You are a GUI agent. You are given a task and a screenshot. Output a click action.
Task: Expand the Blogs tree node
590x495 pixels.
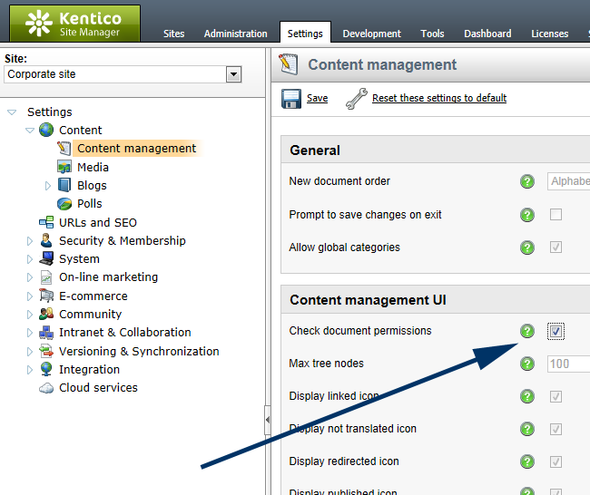[x=49, y=186]
